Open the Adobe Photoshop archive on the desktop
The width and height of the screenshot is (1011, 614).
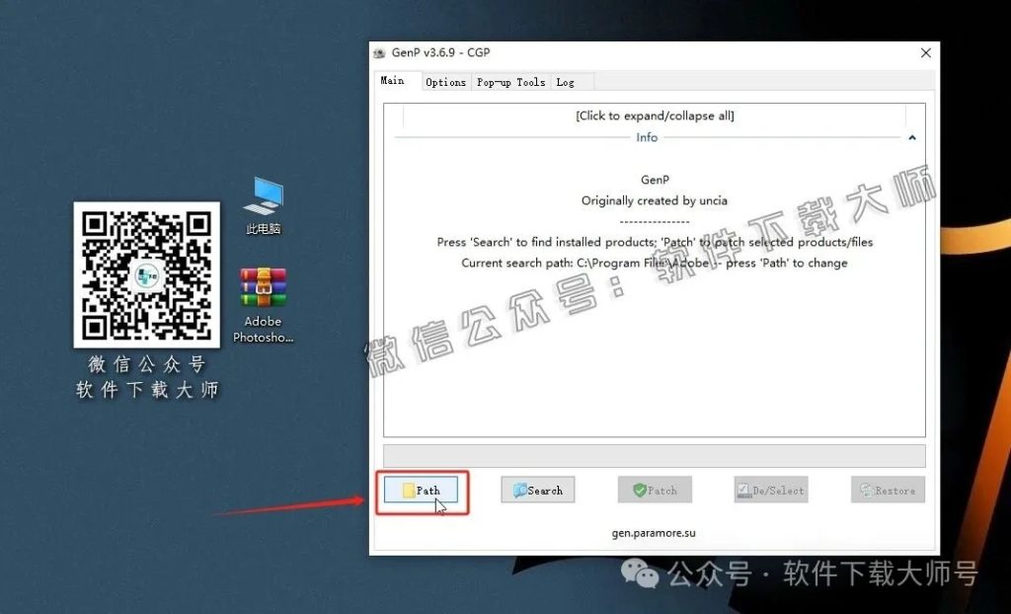[263, 286]
